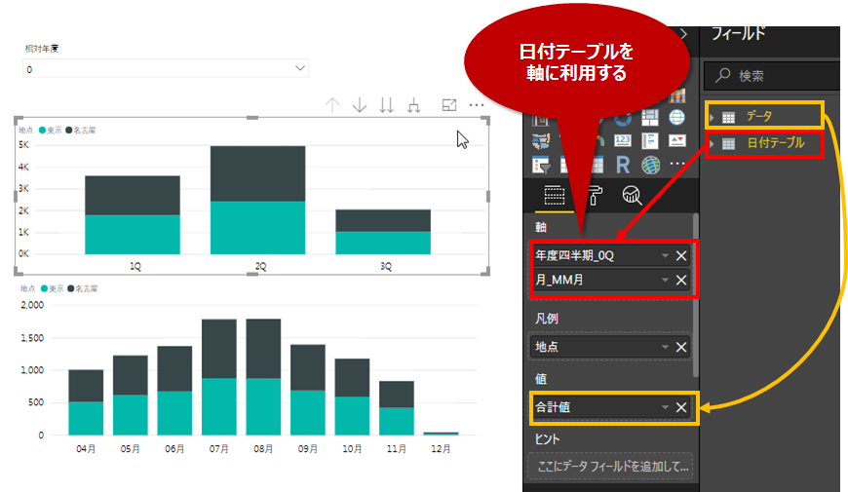Click the フィールド pane header
The image size is (848, 492).
(739, 34)
